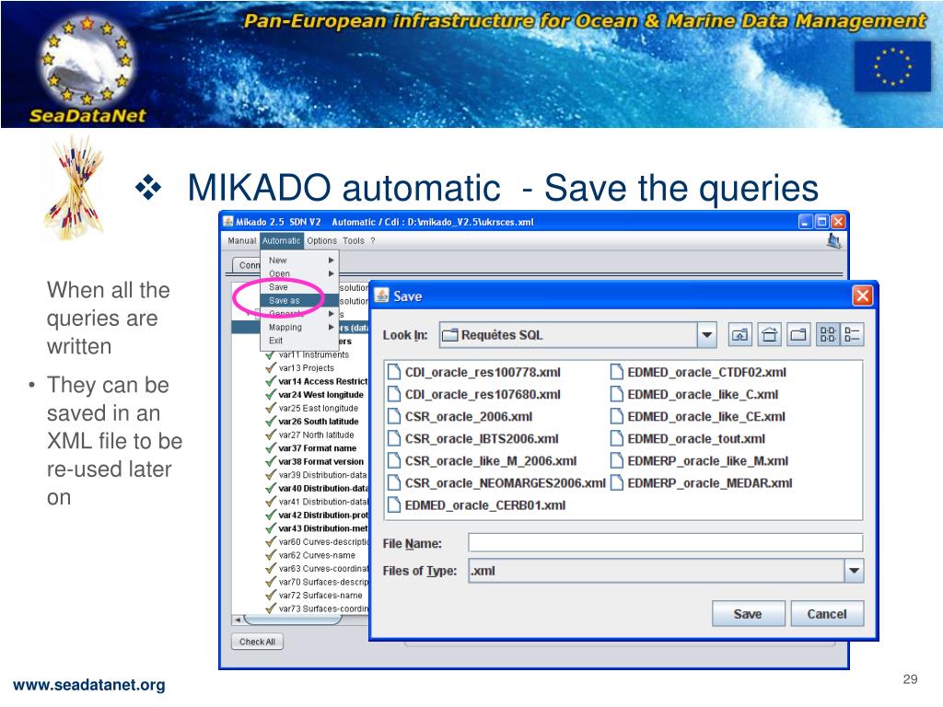
Task: Cancel the Save dialog
Action: pos(827,614)
